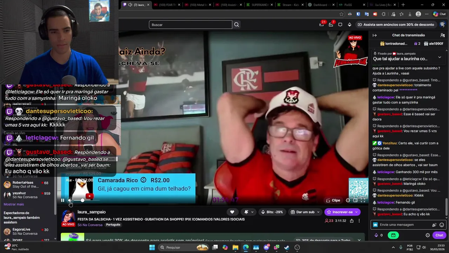Open the yayahuz channel in the sidebar

(28, 195)
